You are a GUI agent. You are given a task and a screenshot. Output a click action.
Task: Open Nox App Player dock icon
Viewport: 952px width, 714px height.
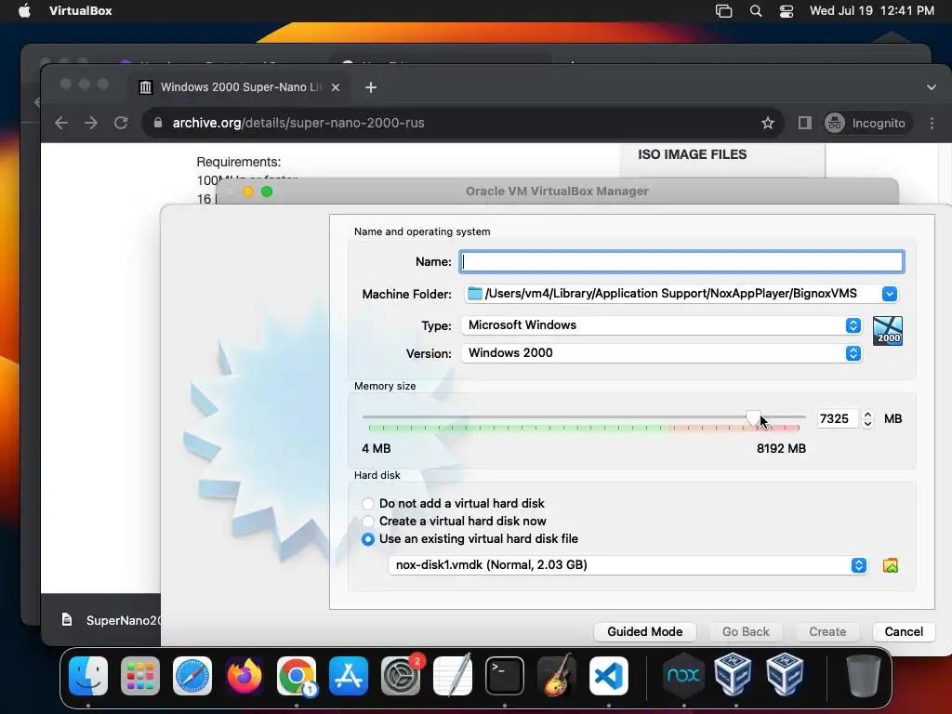tap(683, 675)
